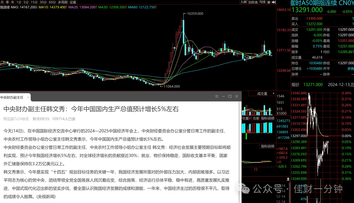Toggle the 均线 moving averages

coord(262,2)
